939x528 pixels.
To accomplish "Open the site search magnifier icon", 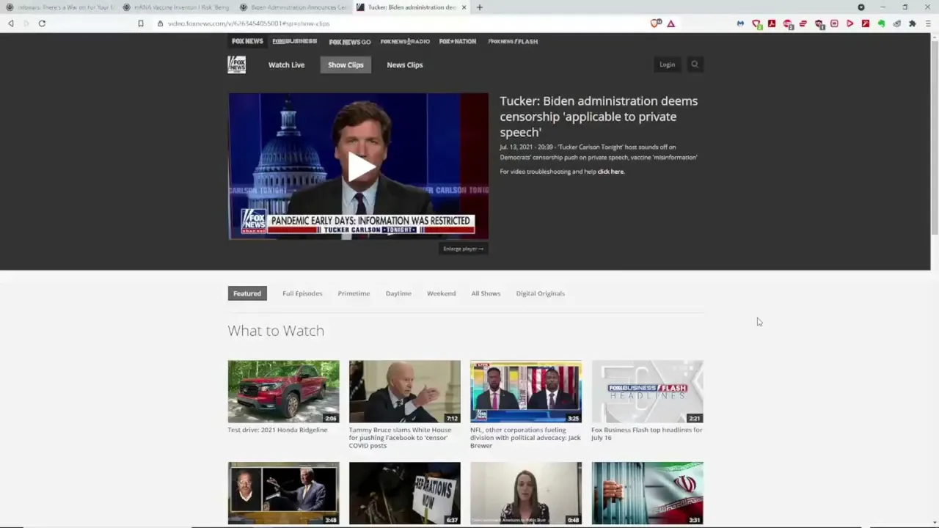I will (695, 65).
